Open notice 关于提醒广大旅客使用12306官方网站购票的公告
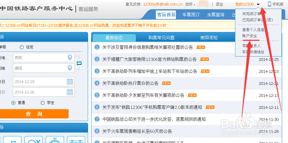Viewport: 288px width, 143px height. coord(149,59)
